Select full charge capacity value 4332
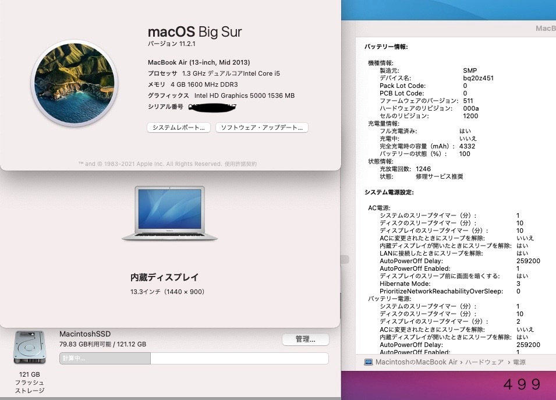The image size is (556, 400). pos(467,146)
